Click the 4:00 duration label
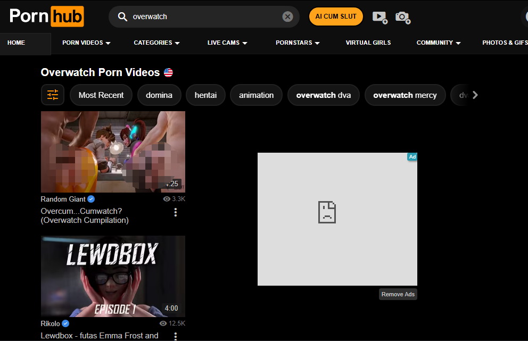Screen dimensions: 528x341 click(x=171, y=309)
